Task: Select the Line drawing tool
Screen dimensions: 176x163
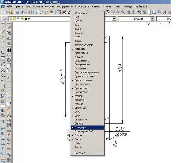Action: pos(3,27)
